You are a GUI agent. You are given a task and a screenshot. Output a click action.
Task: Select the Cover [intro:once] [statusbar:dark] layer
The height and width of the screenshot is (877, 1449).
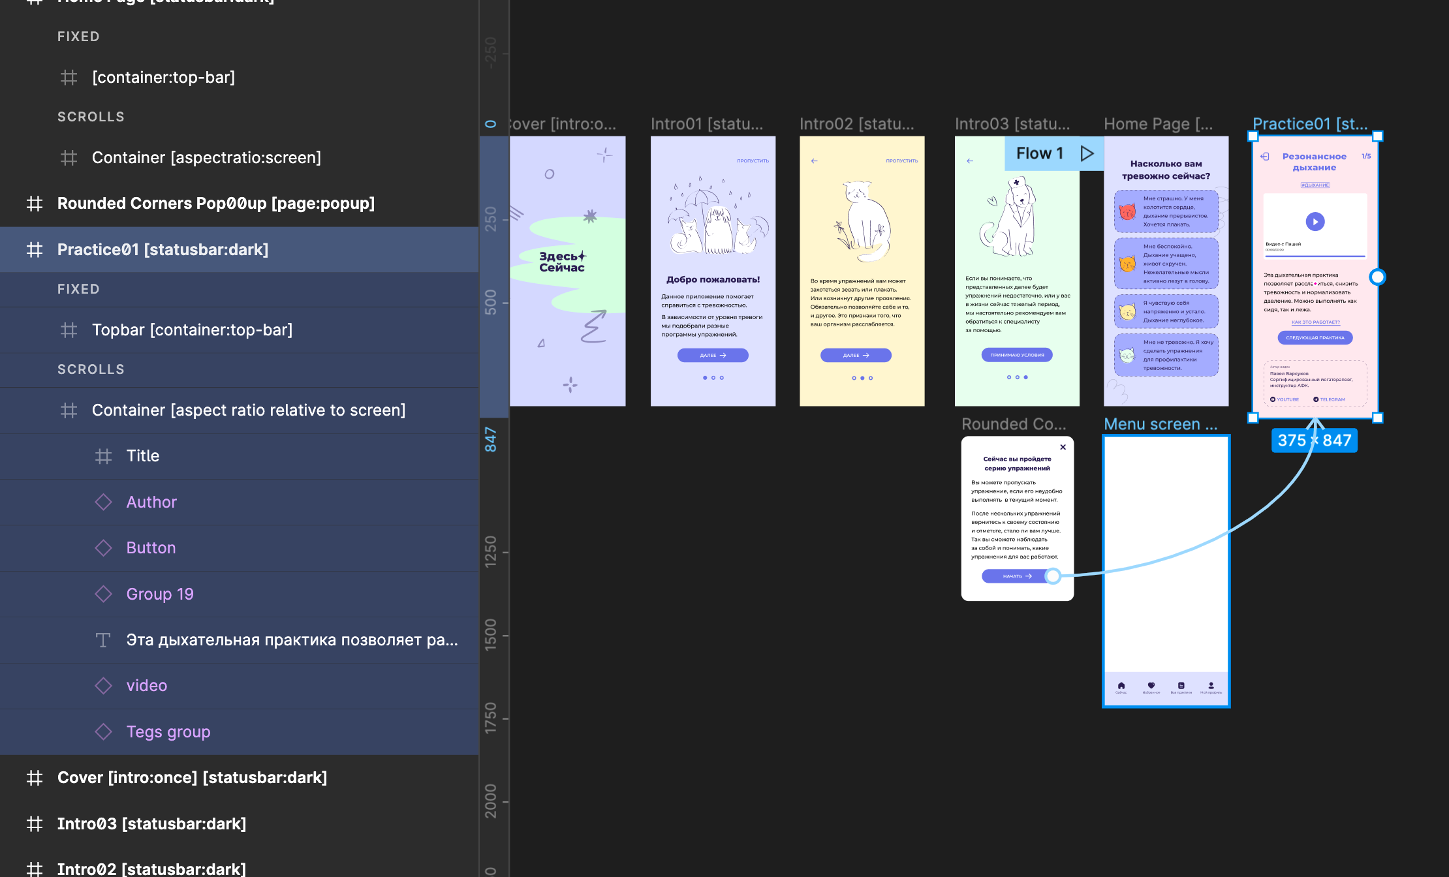pyautogui.click(x=240, y=778)
